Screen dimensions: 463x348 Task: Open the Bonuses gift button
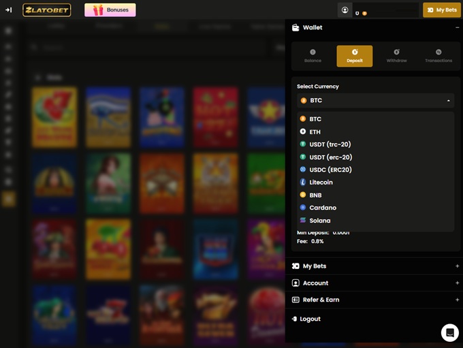(x=110, y=10)
